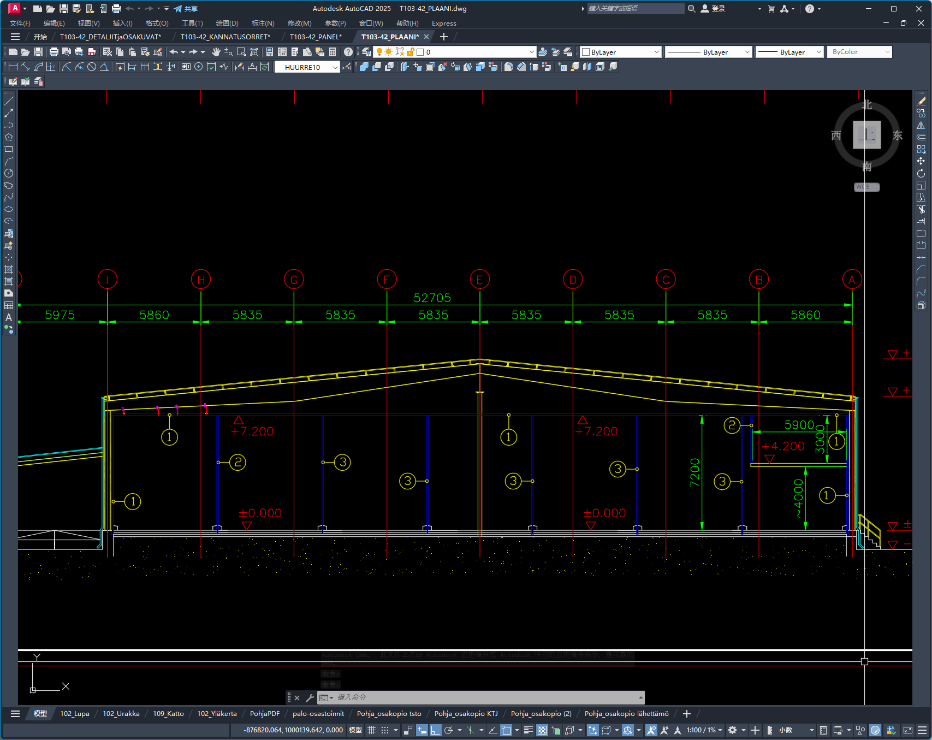Add a new drawing tab with plus
Viewport: 932px width, 740px height.
click(x=444, y=37)
